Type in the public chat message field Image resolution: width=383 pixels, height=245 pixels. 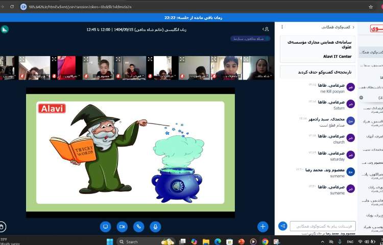pos(323,226)
